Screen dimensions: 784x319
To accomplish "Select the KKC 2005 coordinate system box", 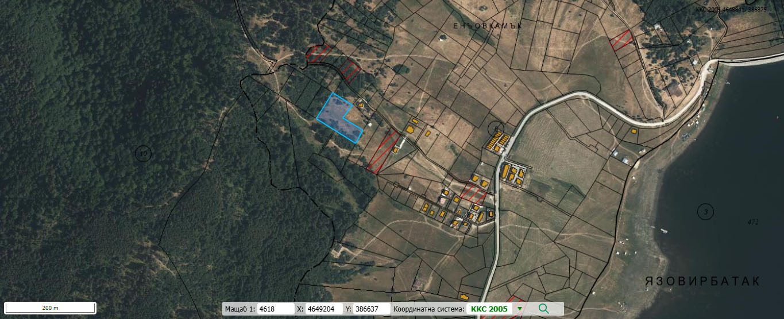I will click(x=489, y=309).
